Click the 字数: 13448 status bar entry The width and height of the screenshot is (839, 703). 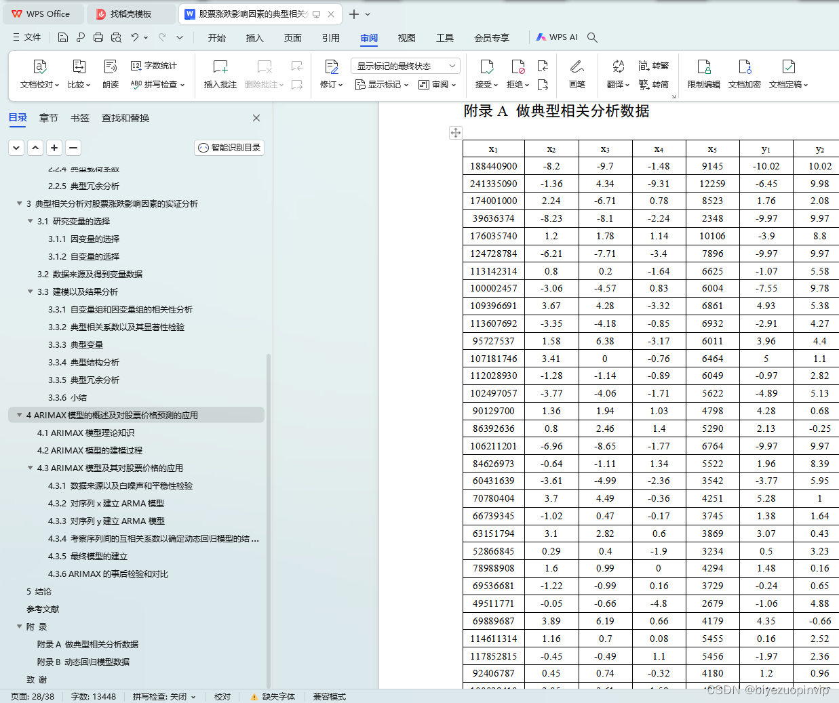click(x=94, y=697)
